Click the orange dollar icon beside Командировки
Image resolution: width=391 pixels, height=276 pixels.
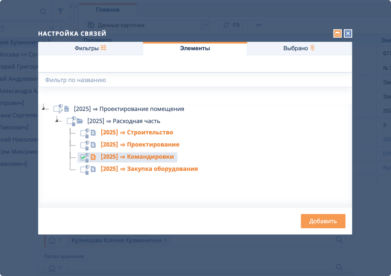93,157
